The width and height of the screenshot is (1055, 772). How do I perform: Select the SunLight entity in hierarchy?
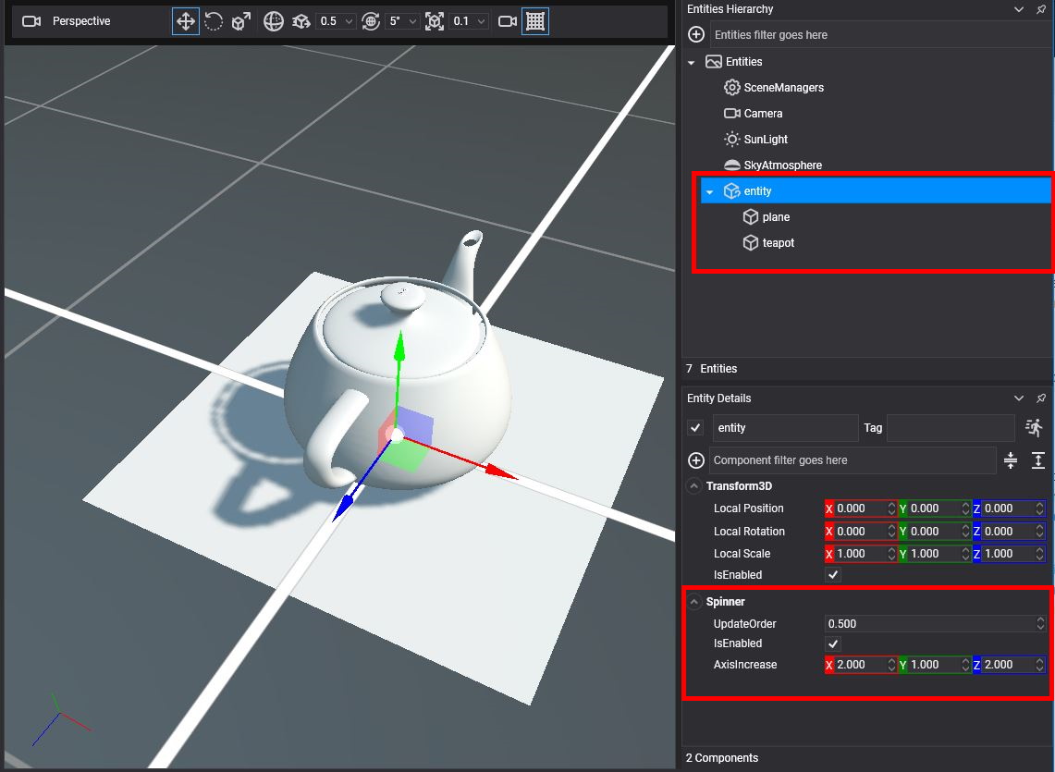766,140
